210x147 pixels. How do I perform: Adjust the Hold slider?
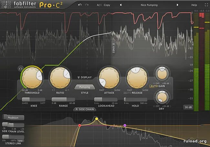coord(136,99)
